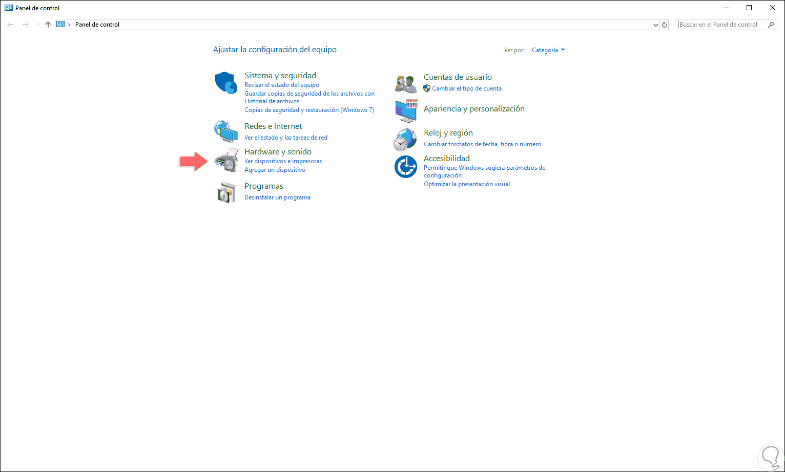The width and height of the screenshot is (785, 472).
Task: Maximize the Panel de control window
Action: coord(749,8)
